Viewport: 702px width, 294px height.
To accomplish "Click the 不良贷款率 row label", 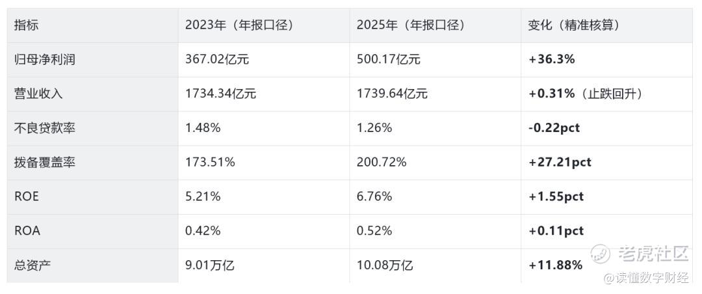I will pyautogui.click(x=44, y=128).
